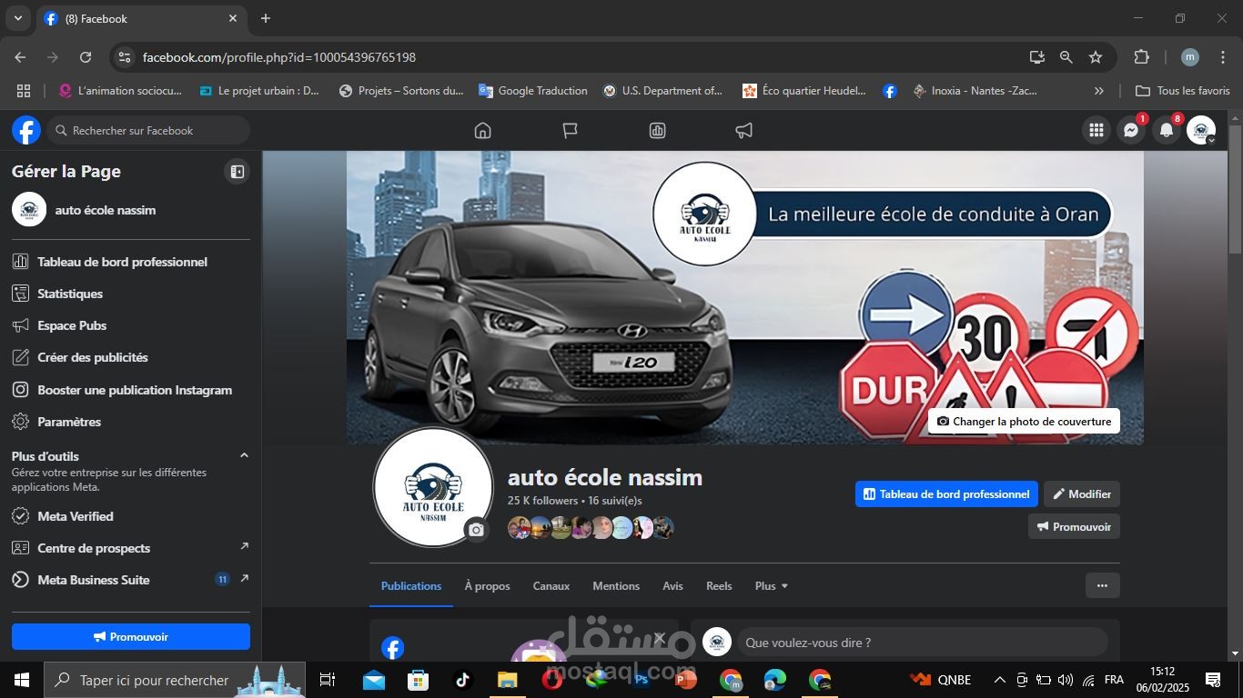Open Centre de prospects
Viewport: 1243px width, 698px height.
pyautogui.click(x=131, y=548)
